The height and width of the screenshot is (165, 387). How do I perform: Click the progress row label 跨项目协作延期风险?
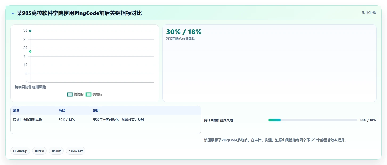[x=218, y=120]
